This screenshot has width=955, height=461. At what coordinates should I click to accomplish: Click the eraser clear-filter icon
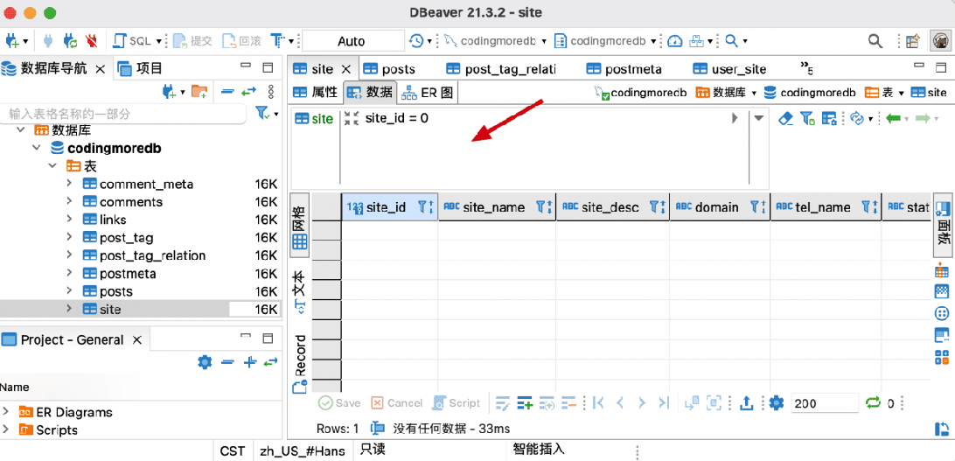(785, 118)
